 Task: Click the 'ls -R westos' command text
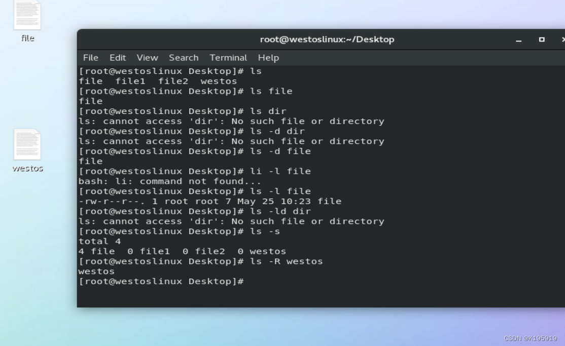click(287, 261)
